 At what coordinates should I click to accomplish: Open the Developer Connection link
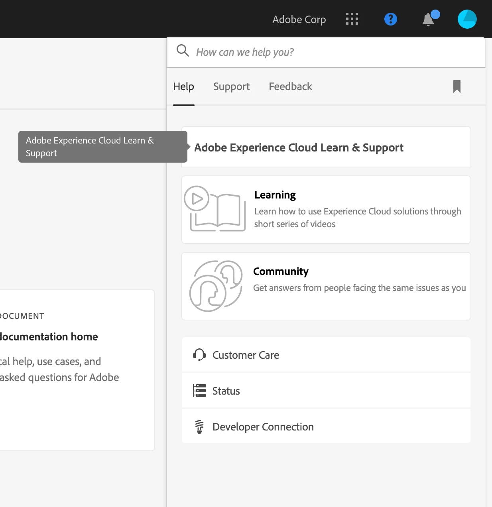[326, 426]
